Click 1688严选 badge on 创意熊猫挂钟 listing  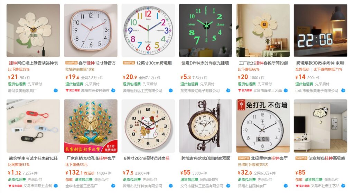[301, 158]
